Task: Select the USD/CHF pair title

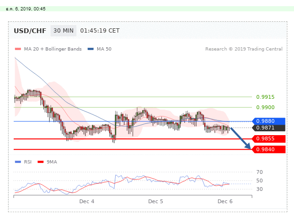Action: (30, 31)
